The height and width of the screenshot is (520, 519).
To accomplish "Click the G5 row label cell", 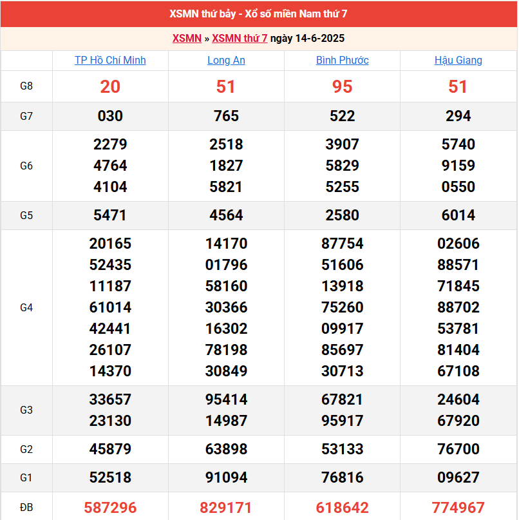I will 26,215.
